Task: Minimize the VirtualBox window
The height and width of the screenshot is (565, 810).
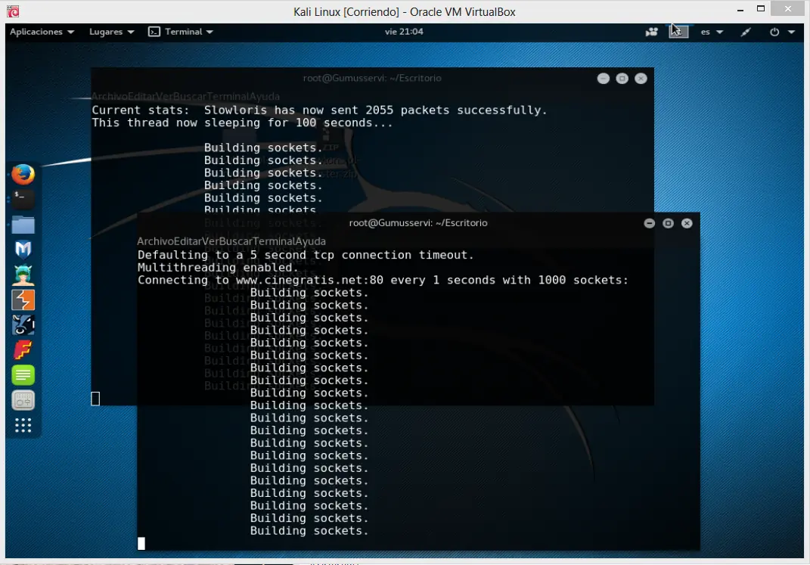Action: point(740,9)
